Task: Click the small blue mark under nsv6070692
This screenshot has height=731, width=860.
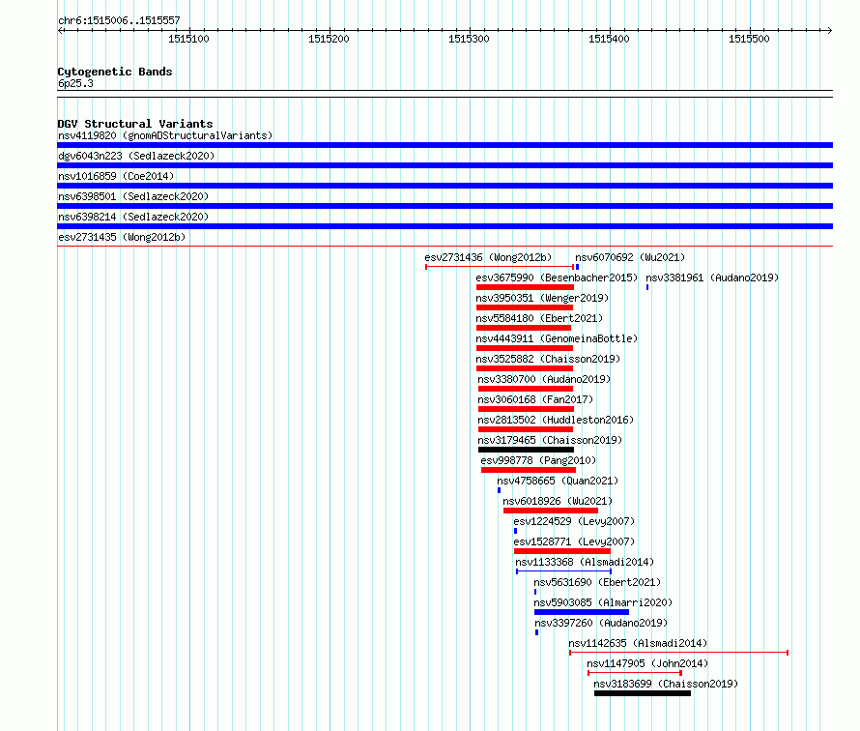Action: coord(577,267)
